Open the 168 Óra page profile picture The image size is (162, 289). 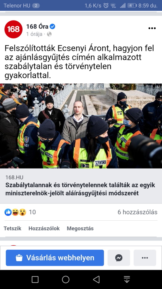coord(13,29)
